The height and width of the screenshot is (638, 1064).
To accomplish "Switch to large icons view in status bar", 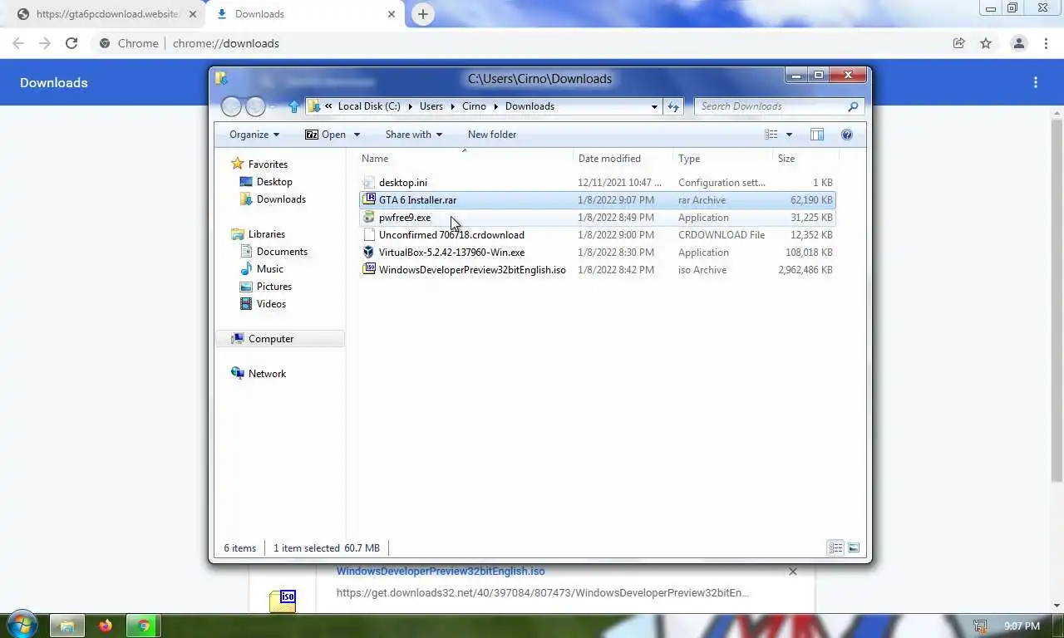I will 854,547.
